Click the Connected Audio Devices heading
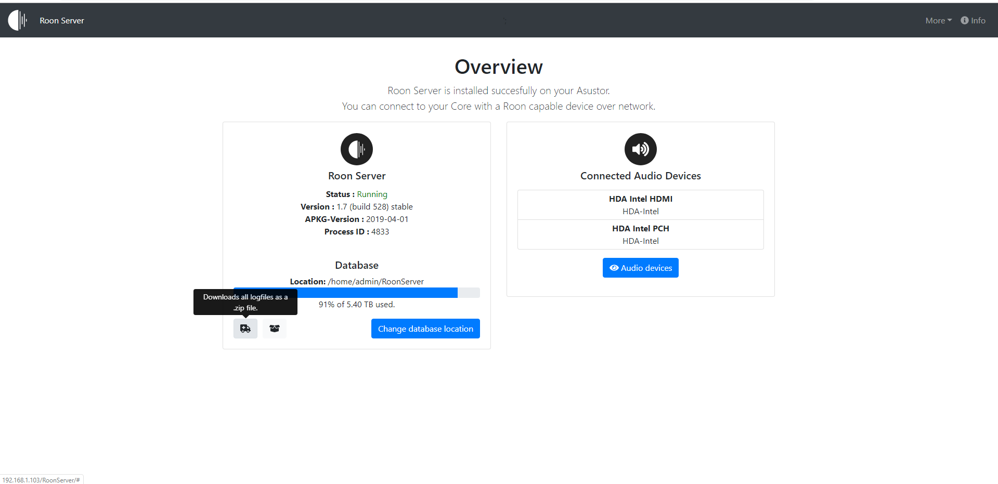Image resolution: width=998 pixels, height=484 pixels. point(641,176)
